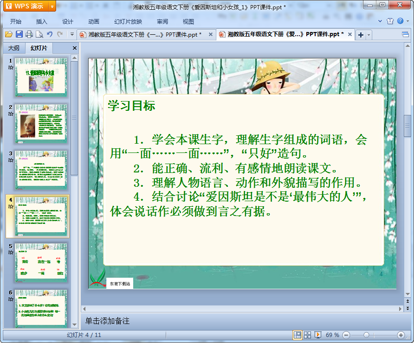Viewport: 414px width, 343px height.
Task: Open the WPS 演示 application menu arrow
Action: pos(52,6)
